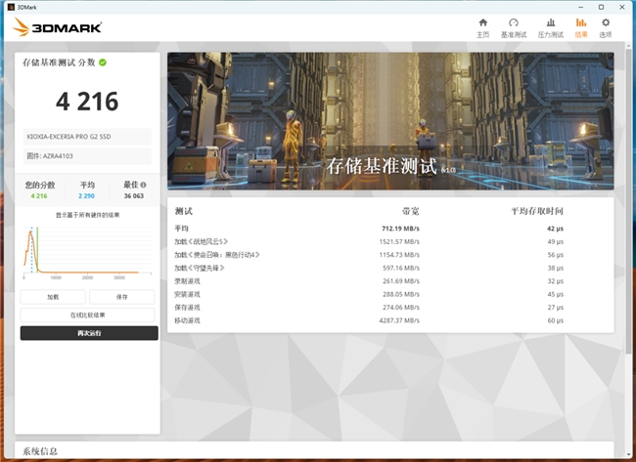Click your score value 4 216 in green
The width and height of the screenshot is (636, 462).
click(39, 196)
